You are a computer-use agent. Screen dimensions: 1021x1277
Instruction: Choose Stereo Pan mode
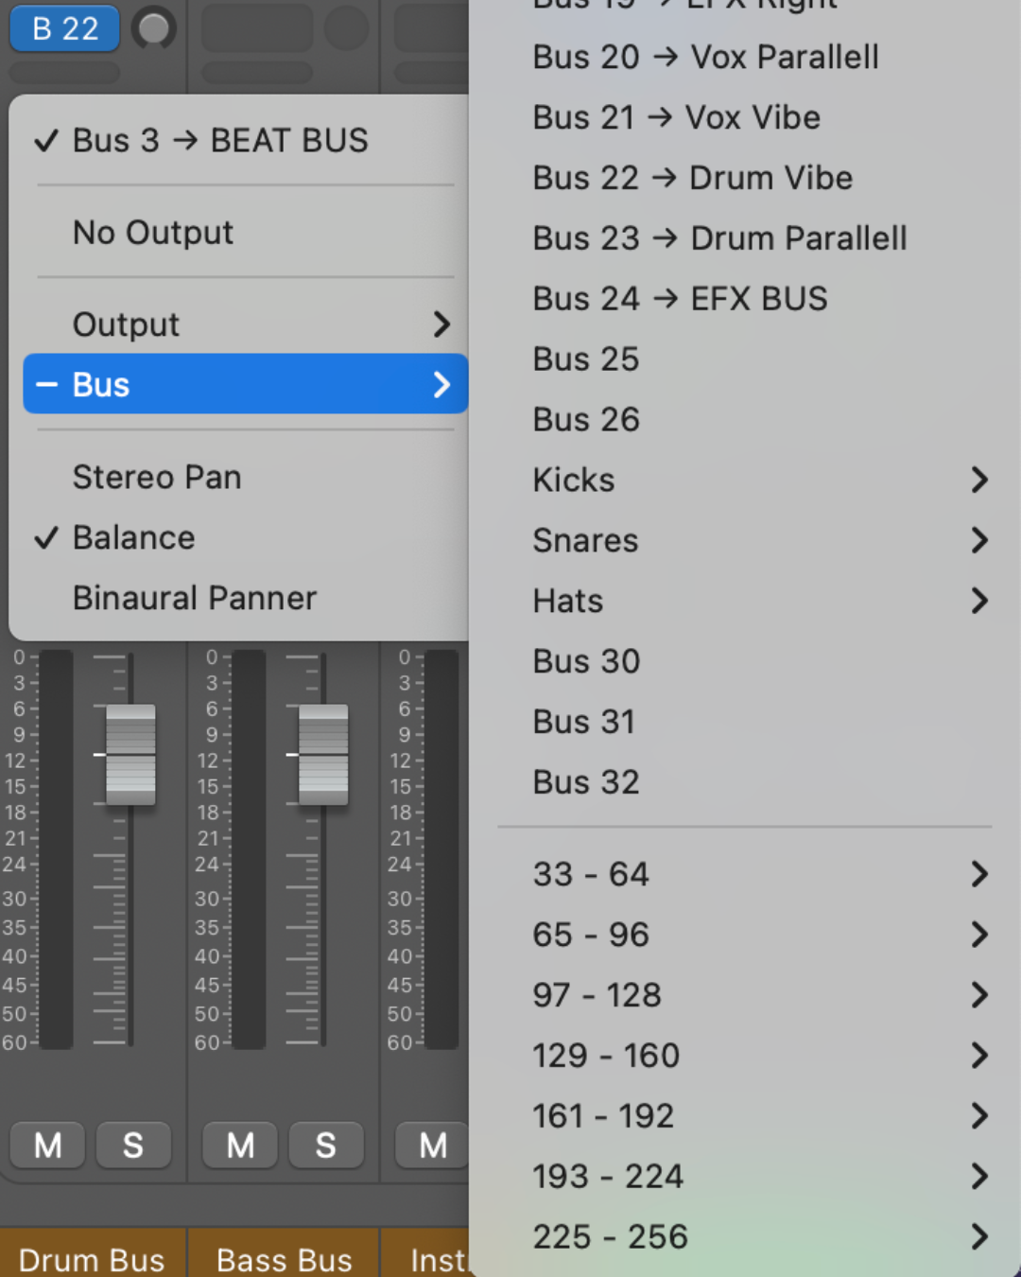[157, 477]
